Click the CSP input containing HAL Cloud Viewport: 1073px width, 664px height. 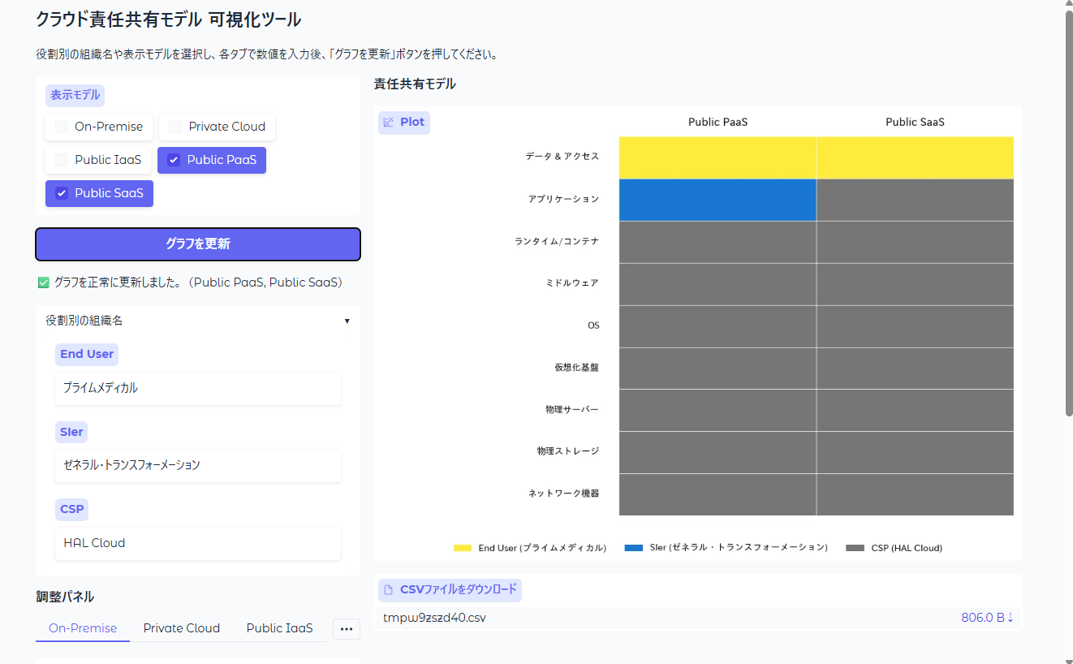(x=198, y=544)
